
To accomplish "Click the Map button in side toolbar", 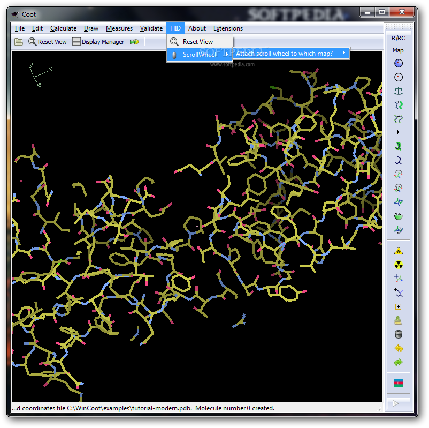I will (x=399, y=50).
